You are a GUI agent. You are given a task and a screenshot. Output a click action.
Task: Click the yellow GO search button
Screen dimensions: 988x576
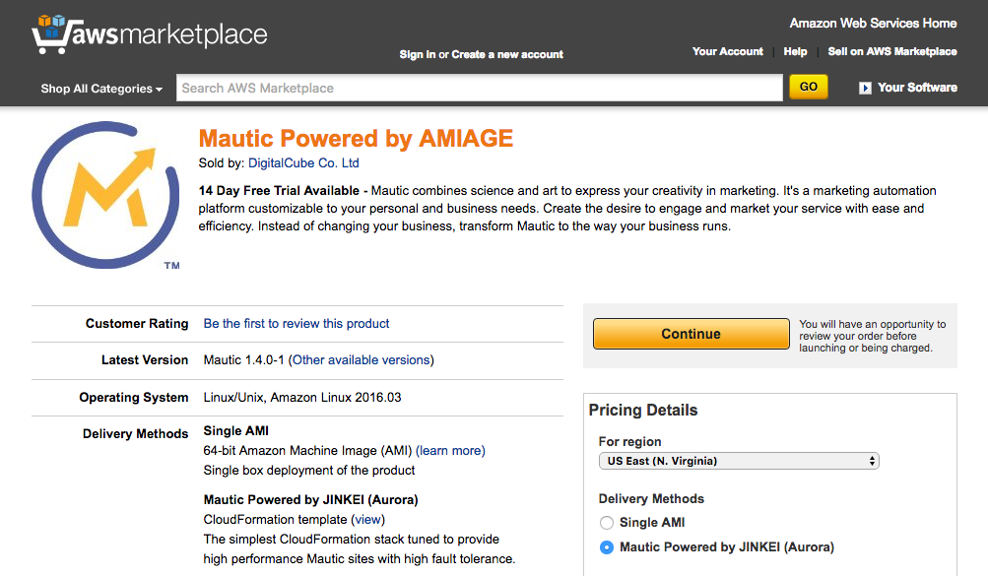pyautogui.click(x=809, y=87)
